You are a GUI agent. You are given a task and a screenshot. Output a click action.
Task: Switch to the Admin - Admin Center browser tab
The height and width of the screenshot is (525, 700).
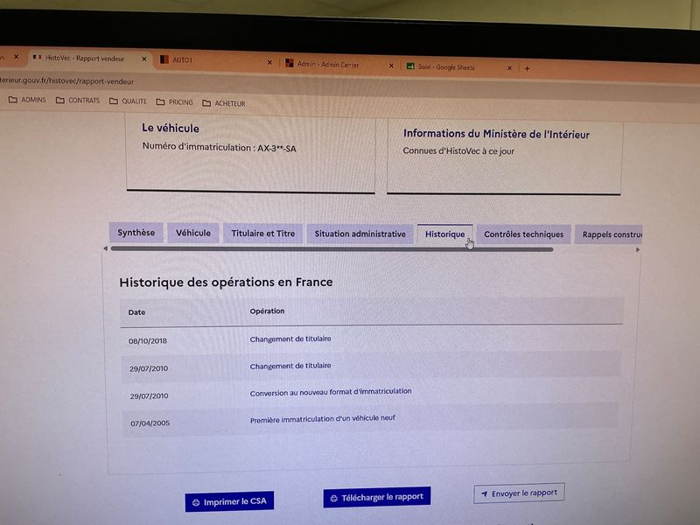339,64
